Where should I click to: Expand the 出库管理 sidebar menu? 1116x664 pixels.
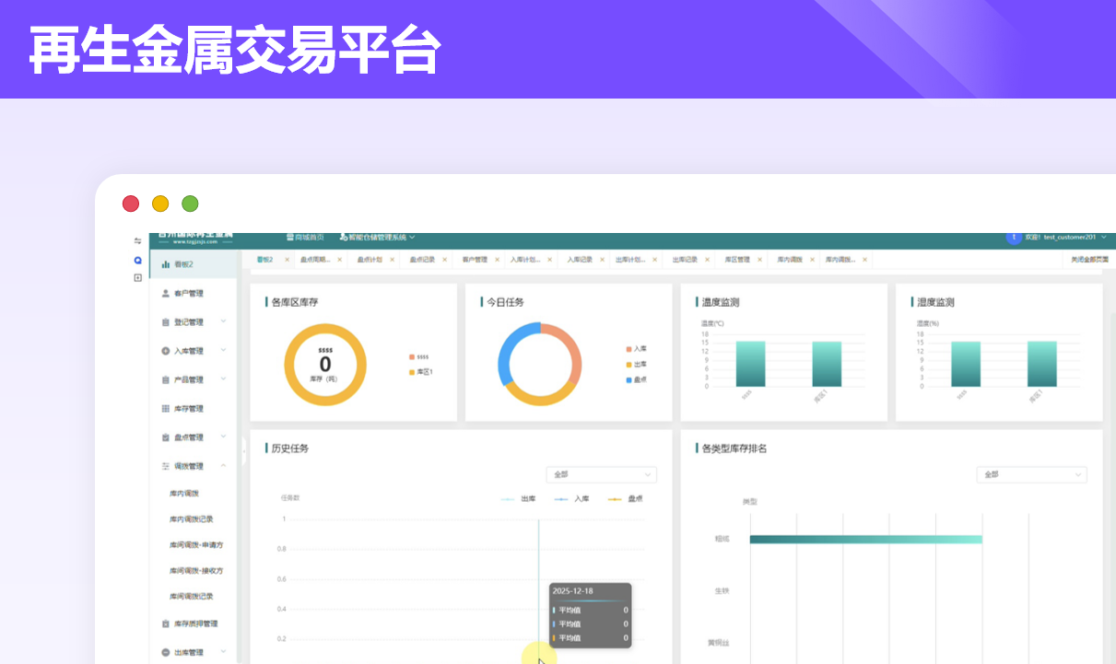(224, 652)
